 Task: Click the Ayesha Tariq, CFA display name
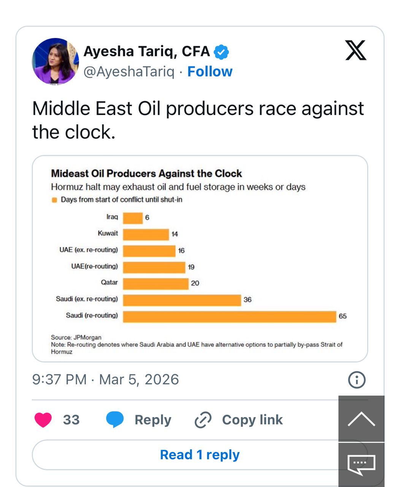coord(147,51)
